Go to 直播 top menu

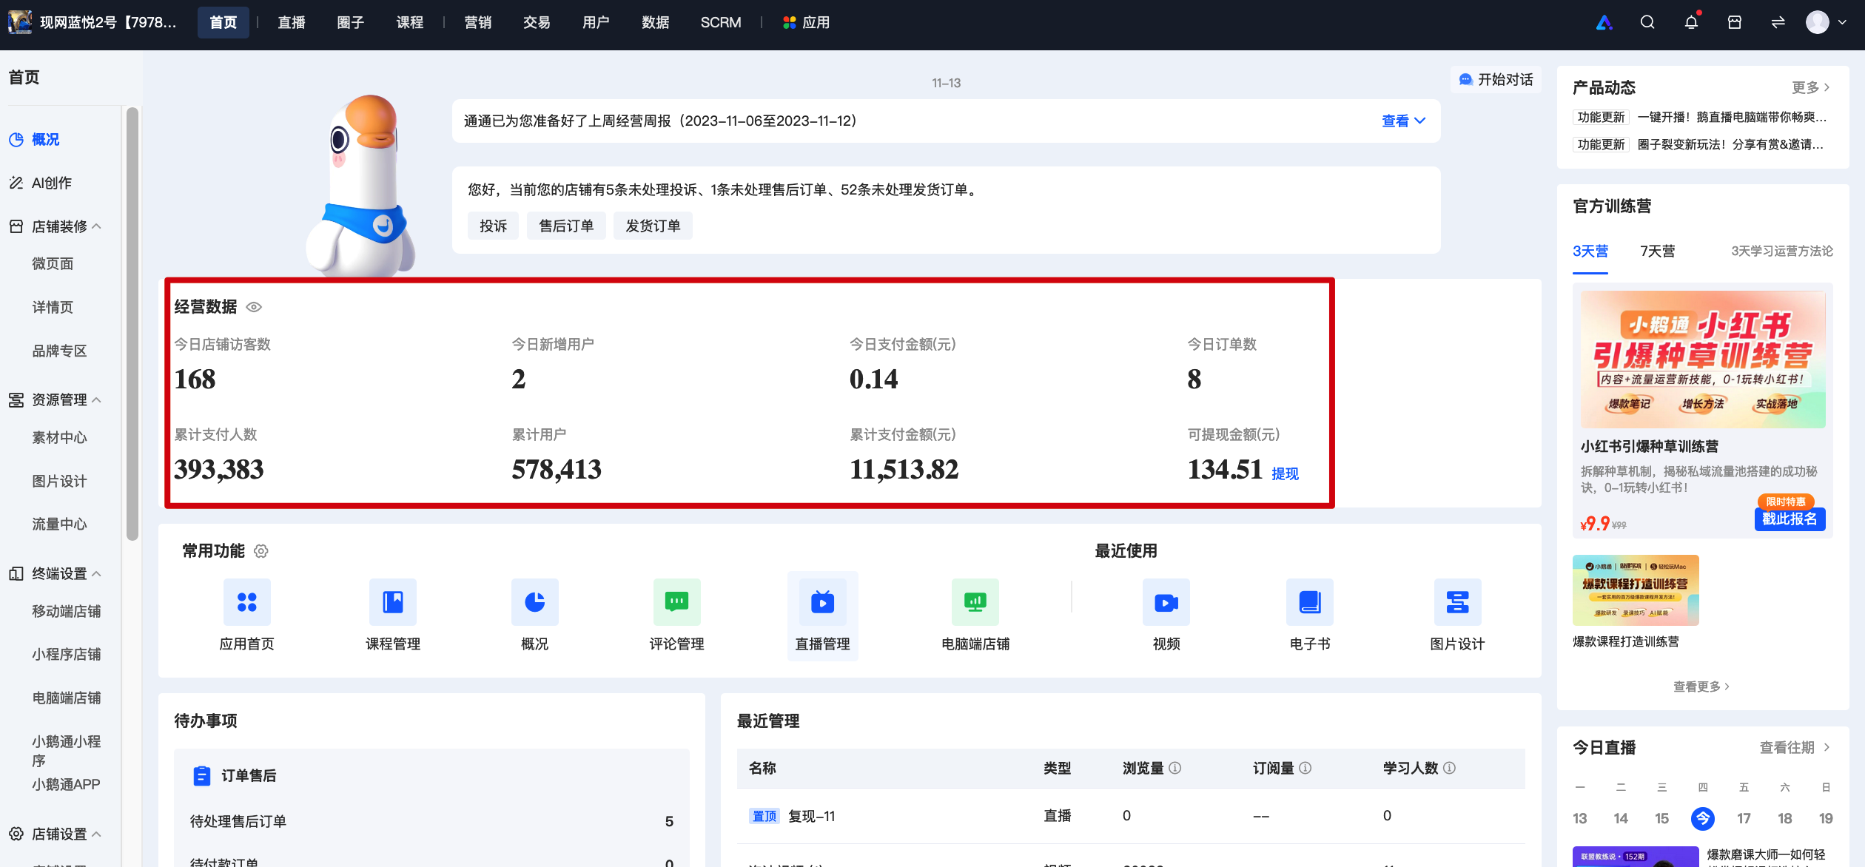292,22
